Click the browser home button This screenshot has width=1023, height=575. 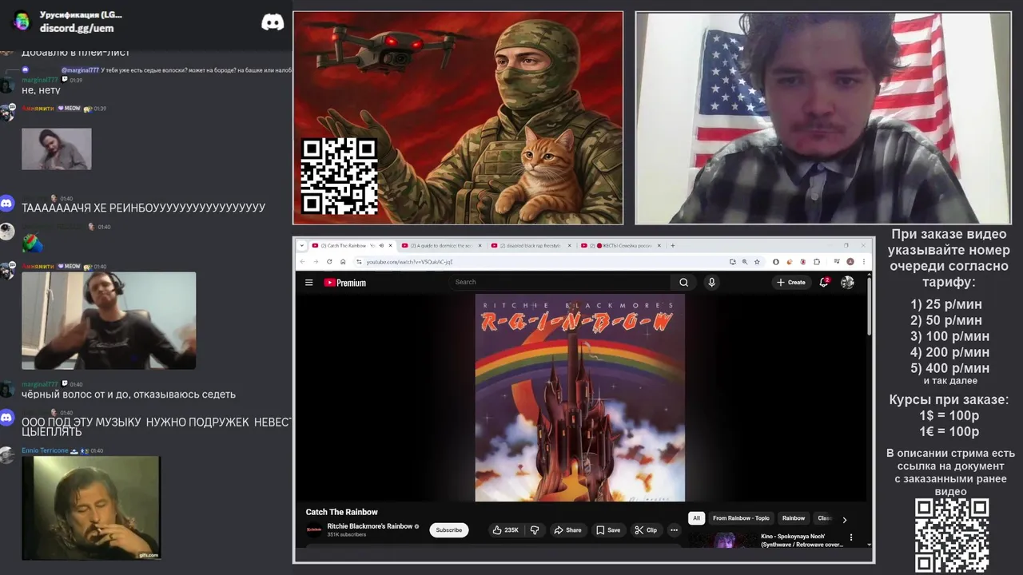pyautogui.click(x=343, y=261)
